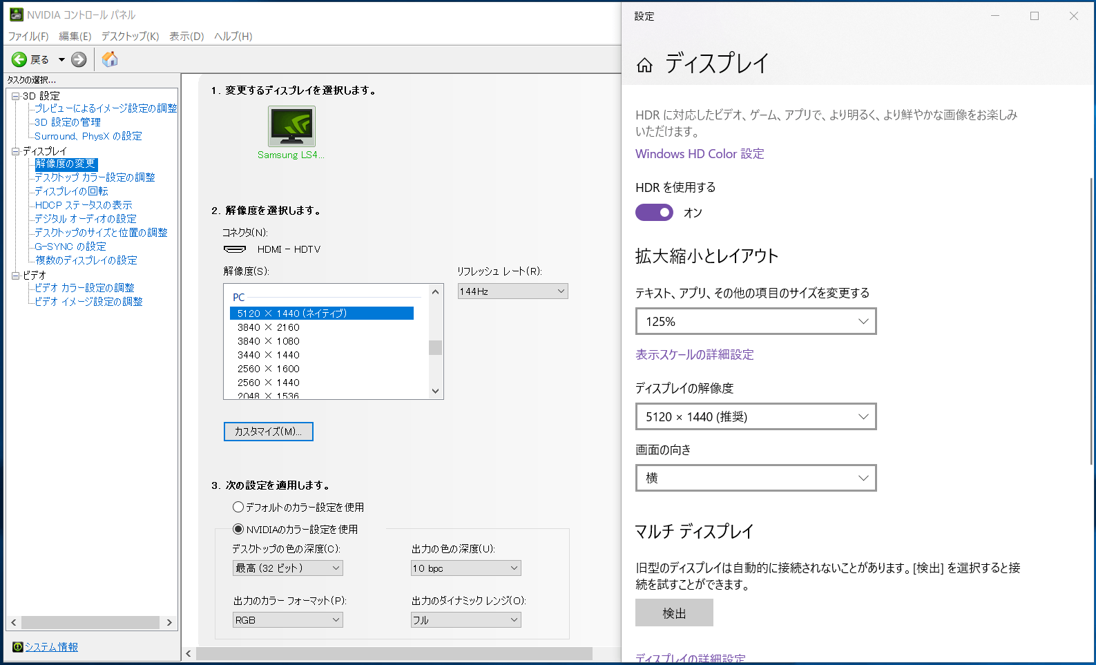Select the デフォルトのカラー設定を使用 radio button
Image resolution: width=1096 pixels, height=665 pixels.
click(238, 507)
